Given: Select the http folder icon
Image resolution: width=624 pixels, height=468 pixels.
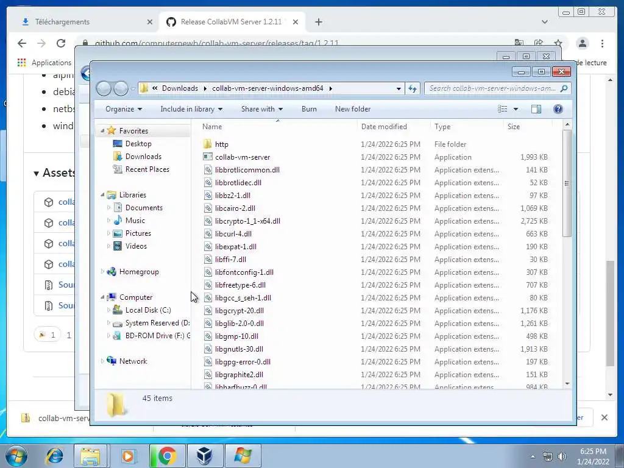Looking at the screenshot, I should click(x=207, y=144).
